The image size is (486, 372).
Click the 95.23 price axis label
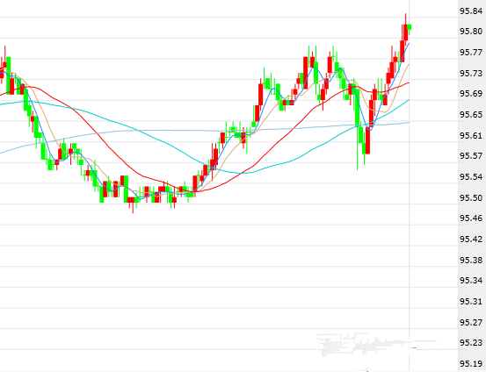coord(471,342)
